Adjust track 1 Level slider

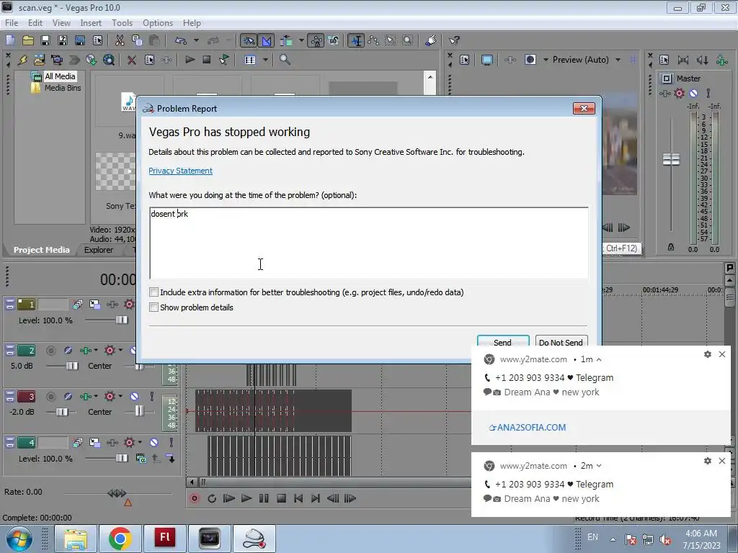click(121, 320)
